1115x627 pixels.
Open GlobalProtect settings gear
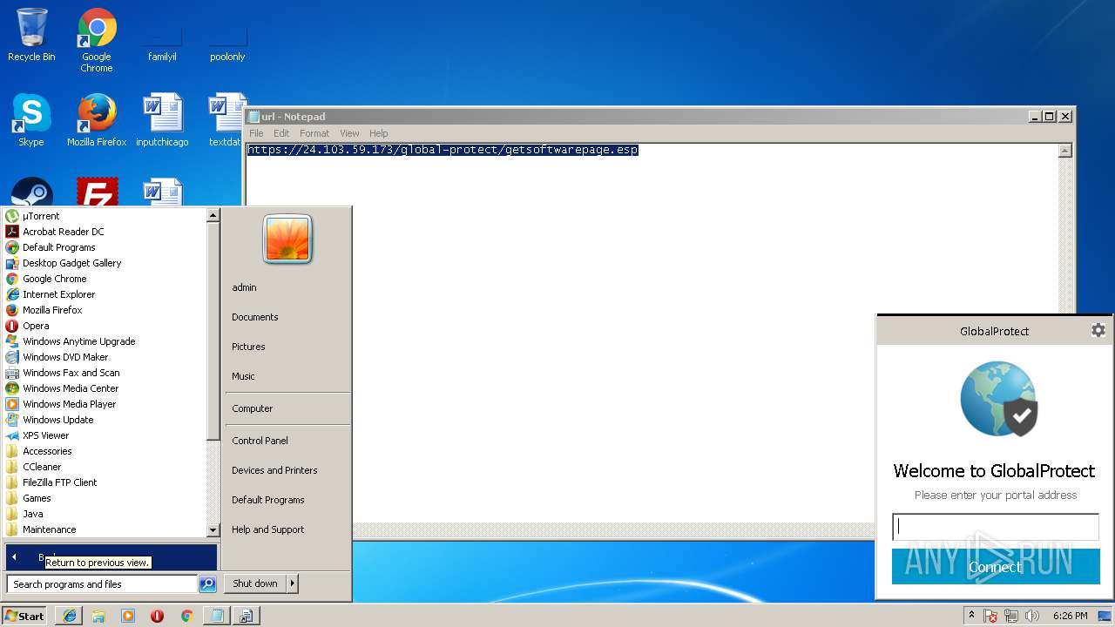click(x=1098, y=330)
